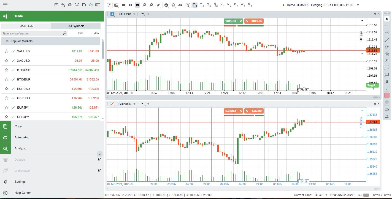The image size is (392, 199).
Task: Open notifications with the envelope icon
Action: tap(56, 5)
